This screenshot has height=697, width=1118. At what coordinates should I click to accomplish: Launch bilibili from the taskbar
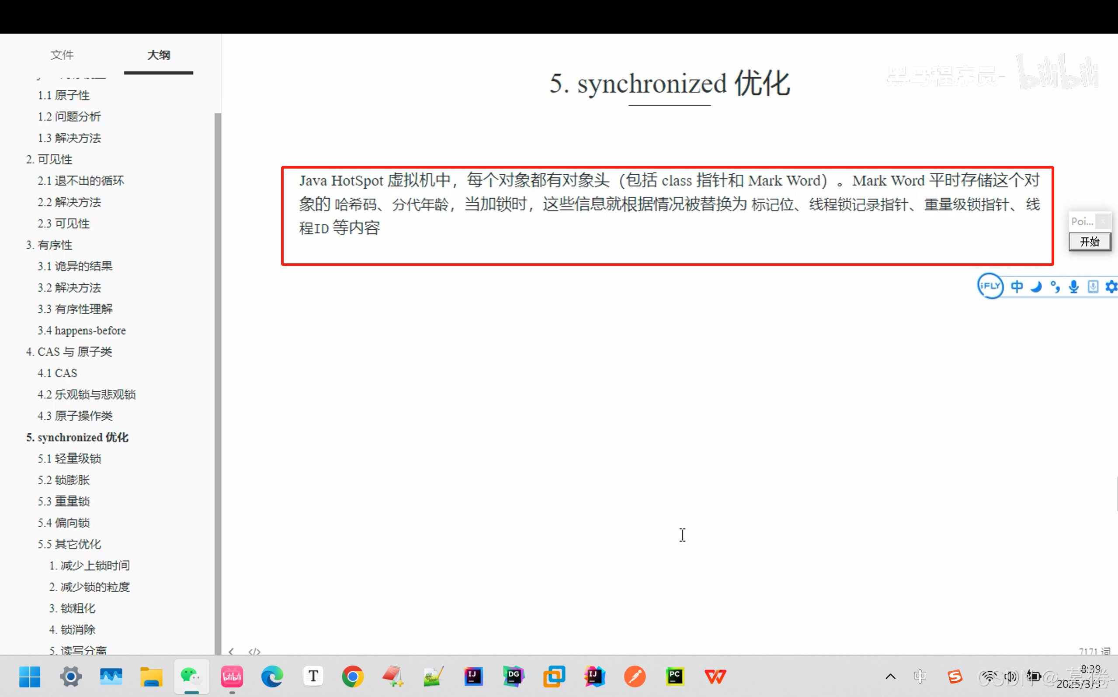[x=232, y=677]
